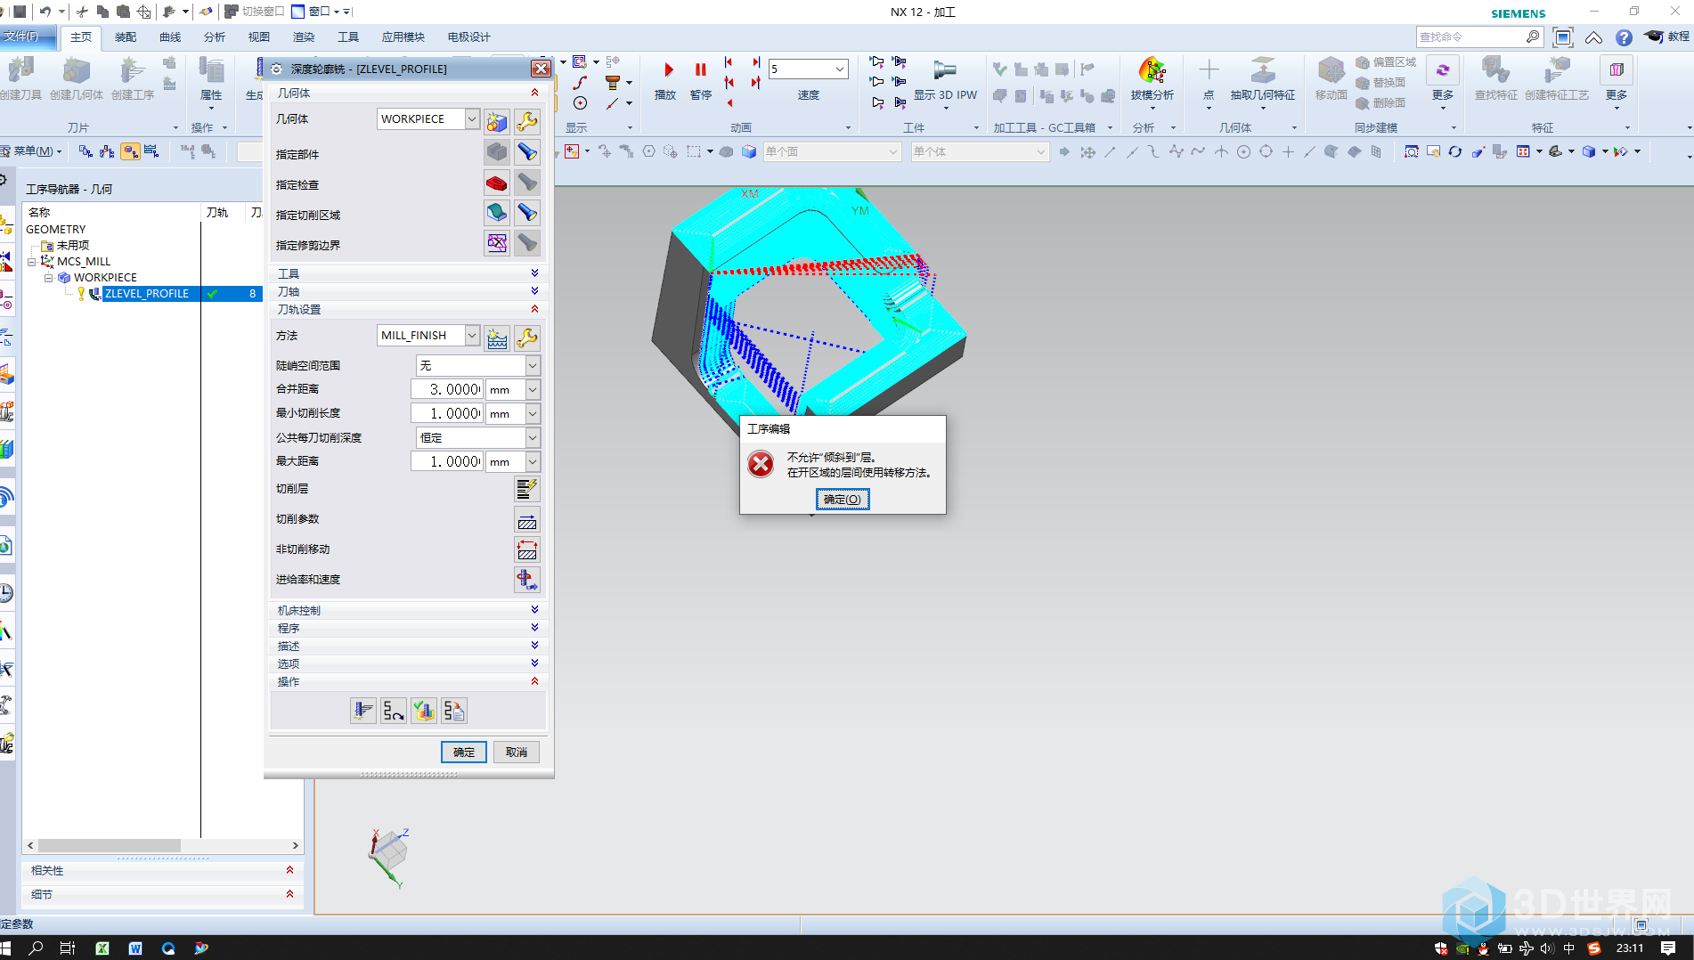Click the Merge Distance (合并距离) value field
The height and width of the screenshot is (960, 1694).
click(x=446, y=389)
